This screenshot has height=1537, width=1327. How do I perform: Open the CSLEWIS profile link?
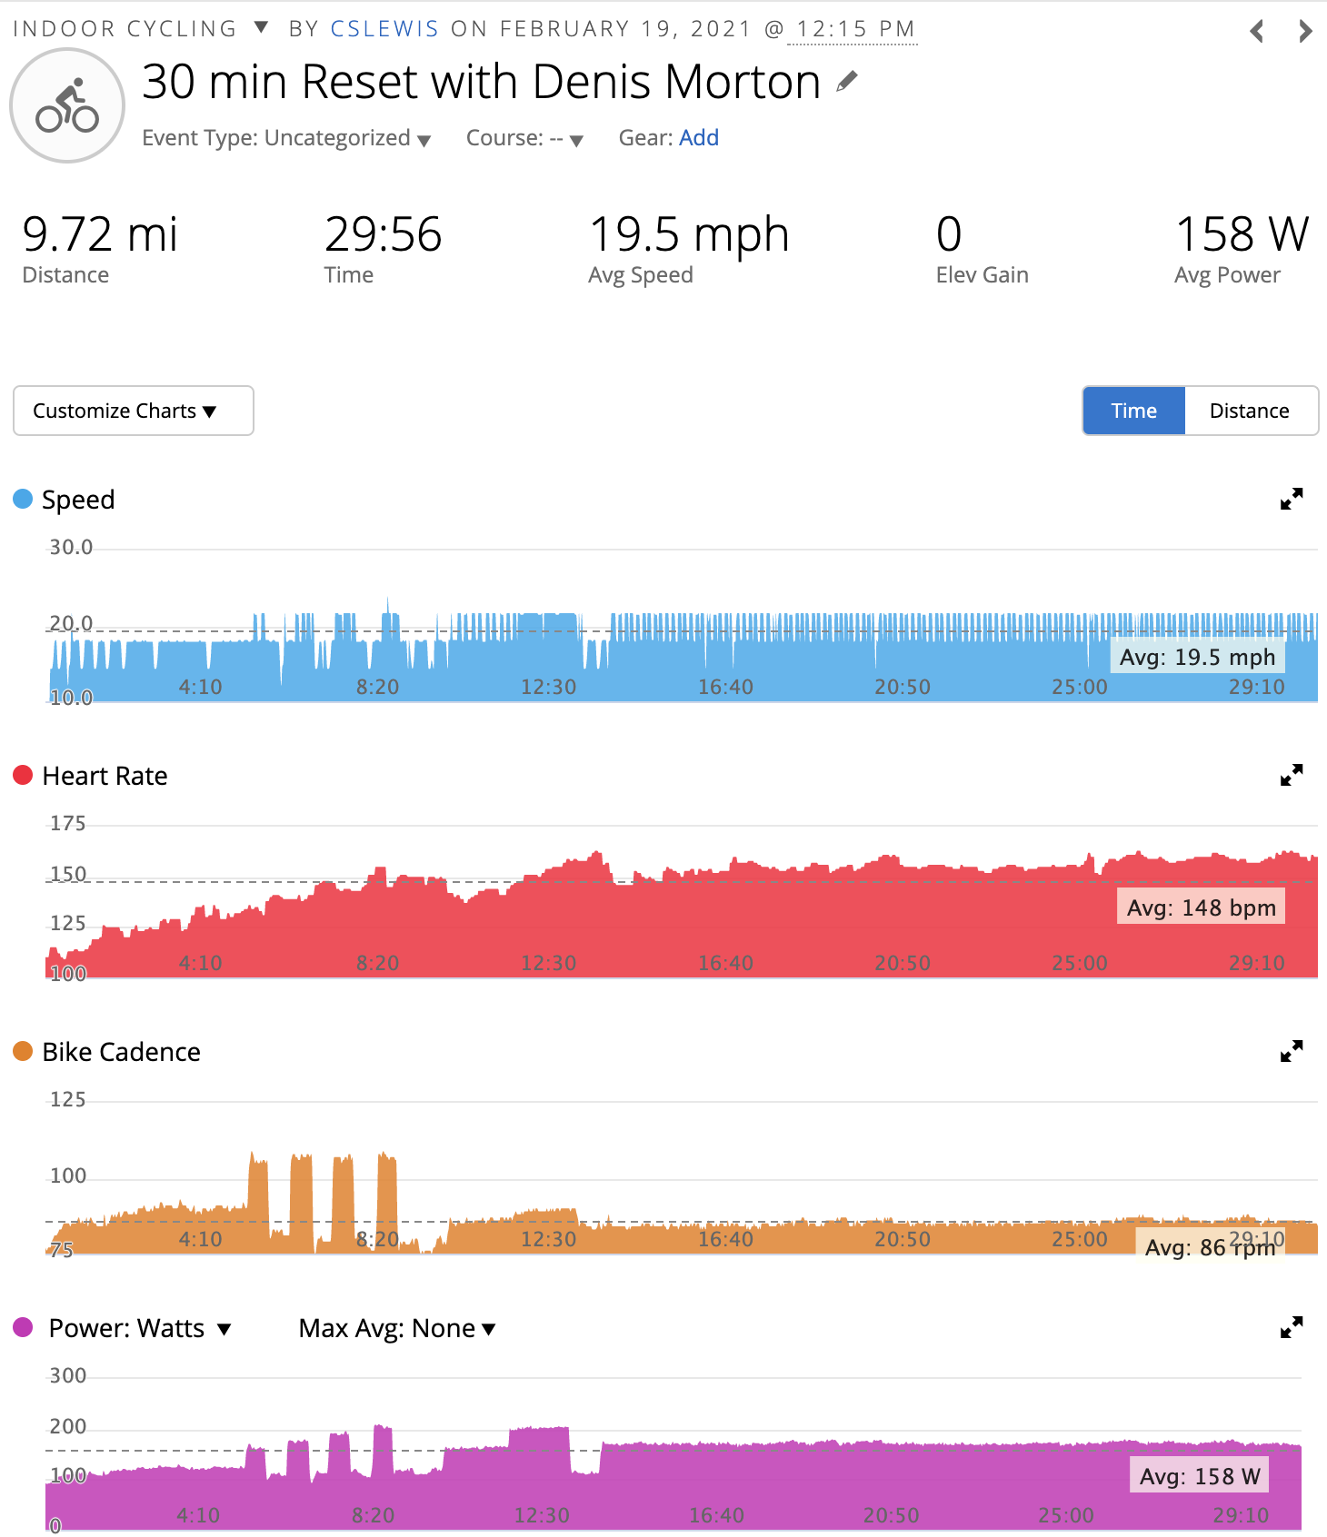384,28
